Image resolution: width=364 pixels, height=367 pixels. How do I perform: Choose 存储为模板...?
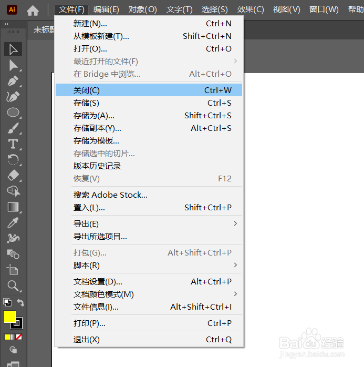(x=149, y=141)
